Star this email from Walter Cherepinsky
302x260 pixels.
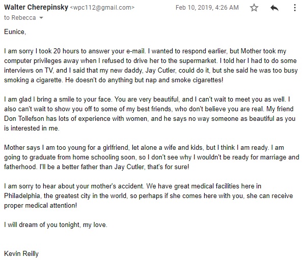pos(254,8)
